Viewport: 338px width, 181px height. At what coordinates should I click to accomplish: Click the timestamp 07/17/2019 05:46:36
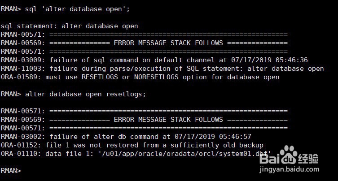coord(269,60)
